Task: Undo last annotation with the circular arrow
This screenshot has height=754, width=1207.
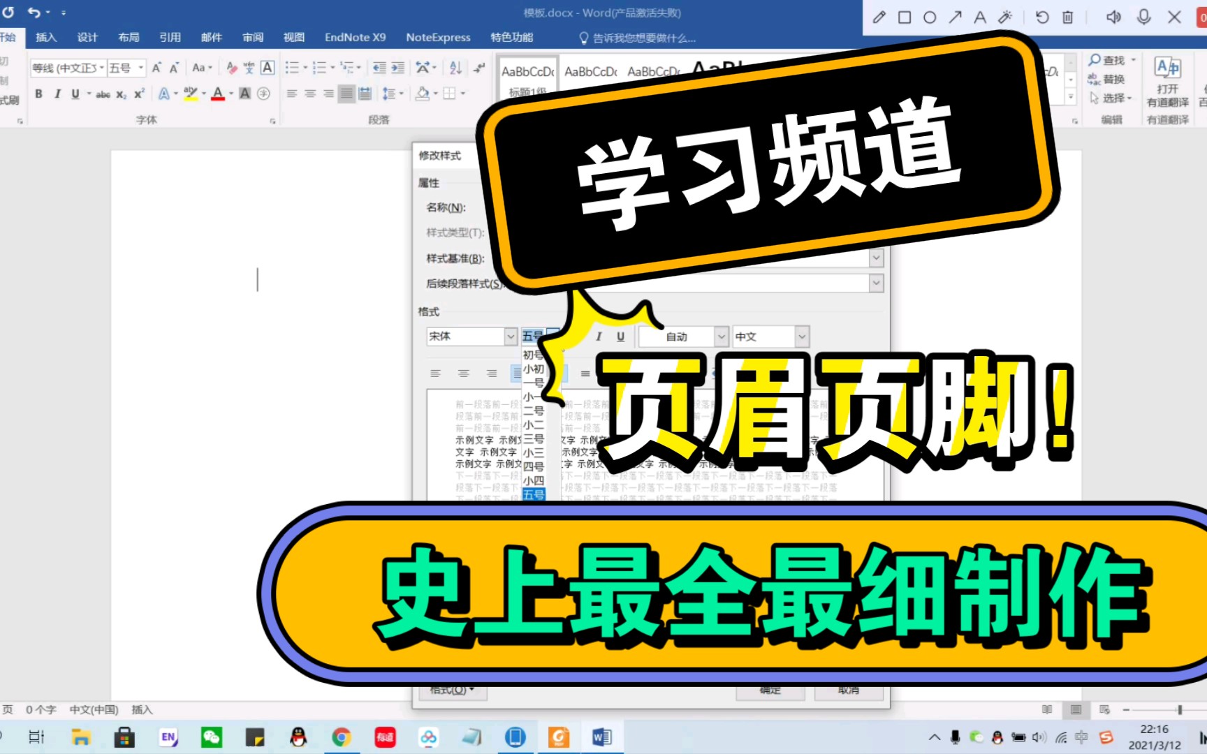Action: coord(1042,17)
